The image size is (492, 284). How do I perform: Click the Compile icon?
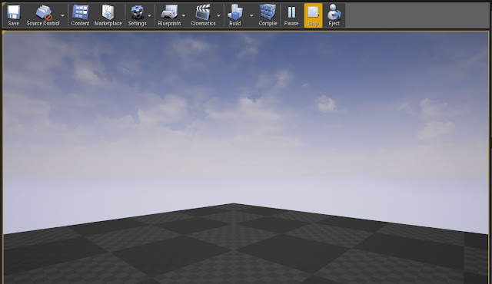[x=268, y=15]
